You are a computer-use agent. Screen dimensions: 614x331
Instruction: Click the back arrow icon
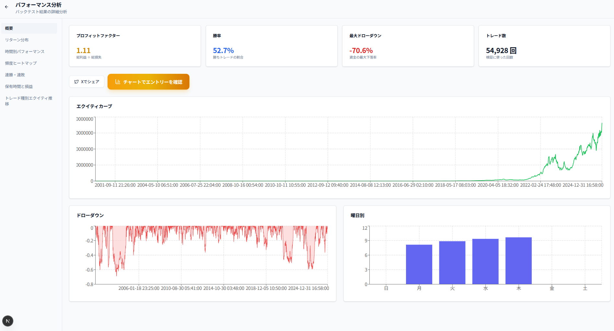6,7
